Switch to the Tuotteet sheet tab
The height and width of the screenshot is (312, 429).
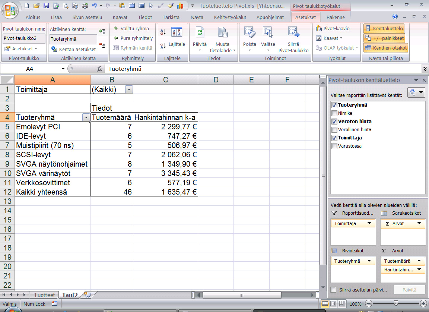(x=44, y=295)
